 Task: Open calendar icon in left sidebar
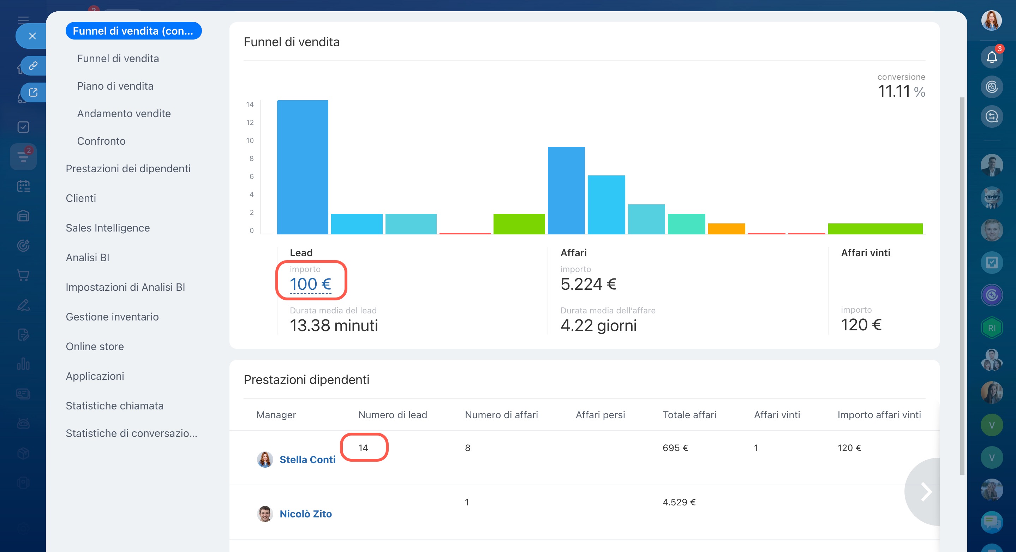23,186
